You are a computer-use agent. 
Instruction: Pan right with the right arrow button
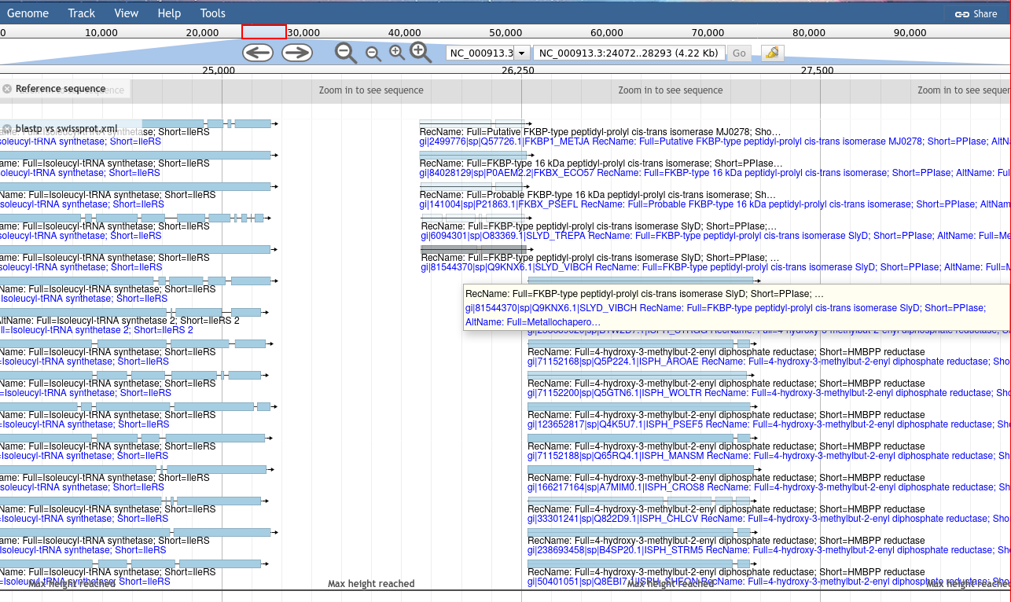[x=297, y=53]
